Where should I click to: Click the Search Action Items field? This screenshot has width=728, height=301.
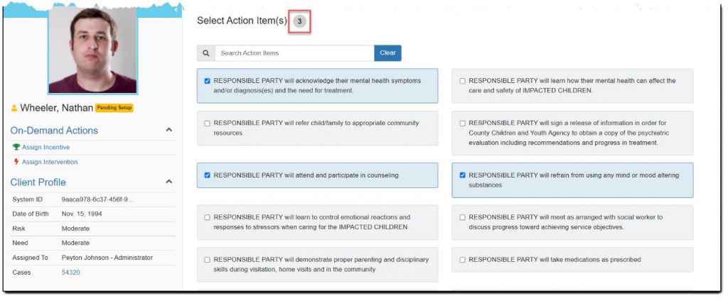coord(294,53)
